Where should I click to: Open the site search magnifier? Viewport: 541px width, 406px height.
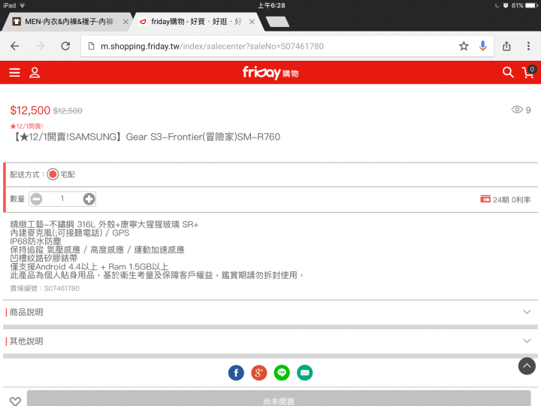click(x=508, y=72)
